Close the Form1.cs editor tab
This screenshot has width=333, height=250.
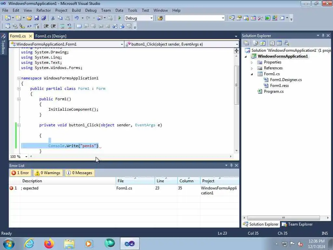(30, 36)
